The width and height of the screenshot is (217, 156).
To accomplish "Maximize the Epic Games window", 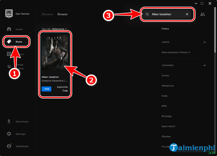I will tap(202, 3).
